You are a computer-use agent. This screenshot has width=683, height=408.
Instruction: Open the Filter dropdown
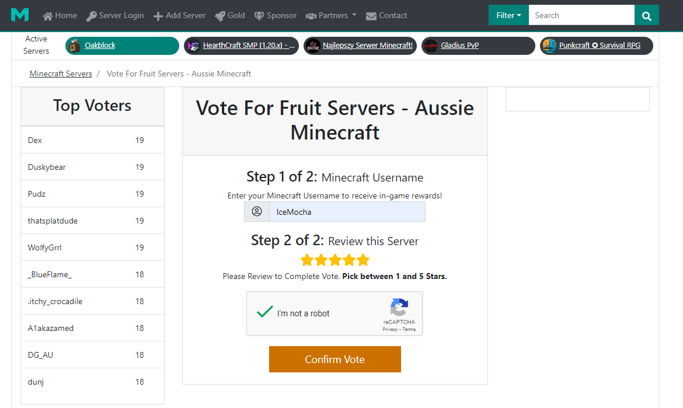pos(508,16)
